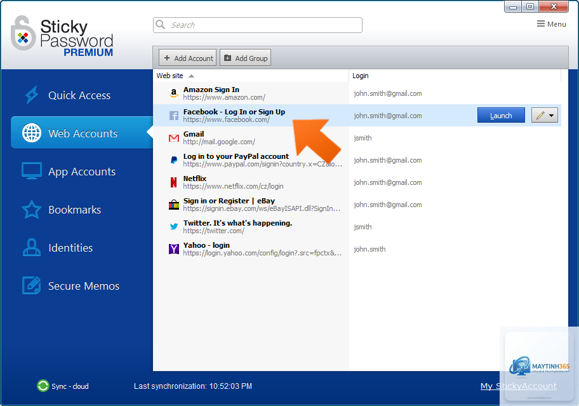Open the Quick Access section
Screen dimensions: 579x406
pos(79,95)
